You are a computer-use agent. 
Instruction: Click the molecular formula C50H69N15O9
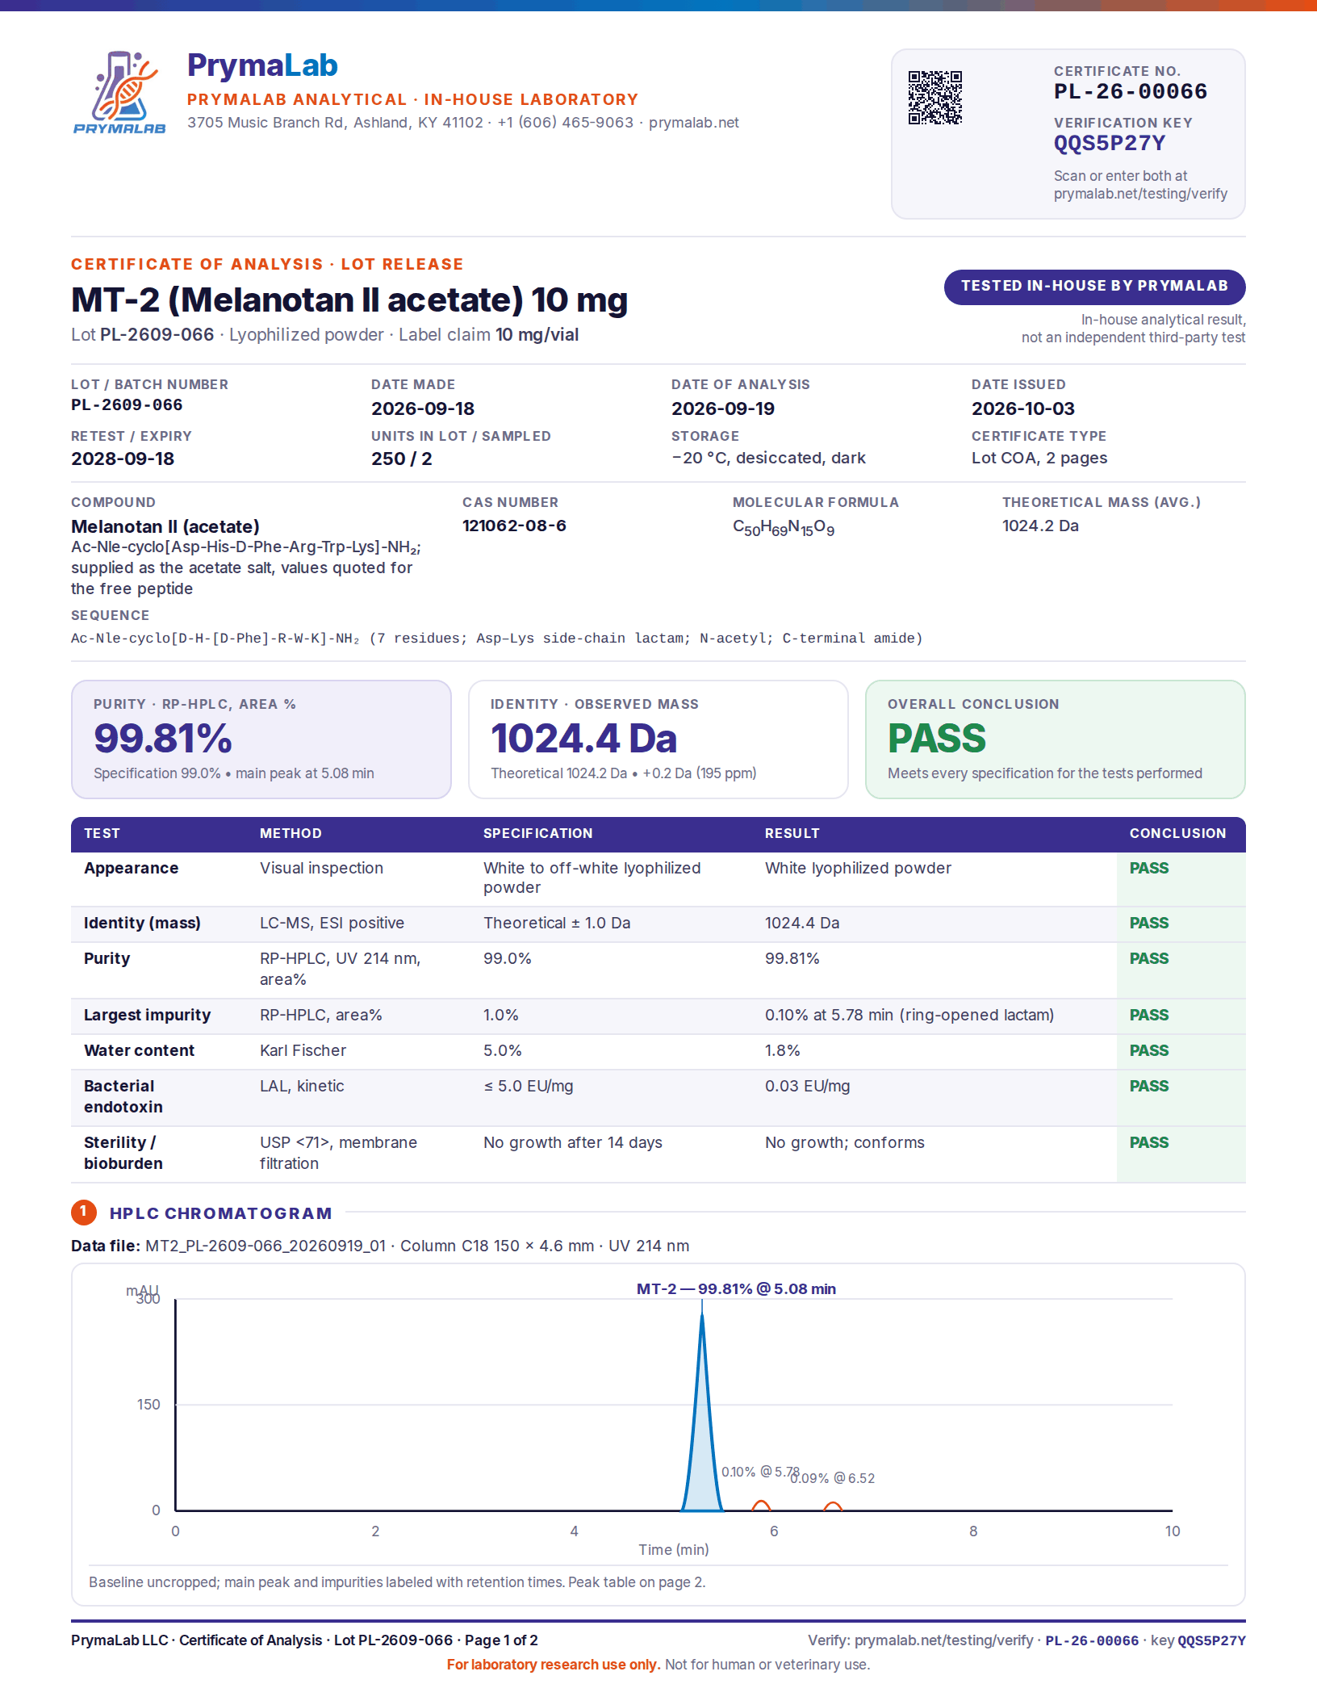(x=784, y=528)
